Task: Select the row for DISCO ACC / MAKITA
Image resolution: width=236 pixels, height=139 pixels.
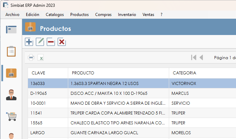Action: coord(109,93)
